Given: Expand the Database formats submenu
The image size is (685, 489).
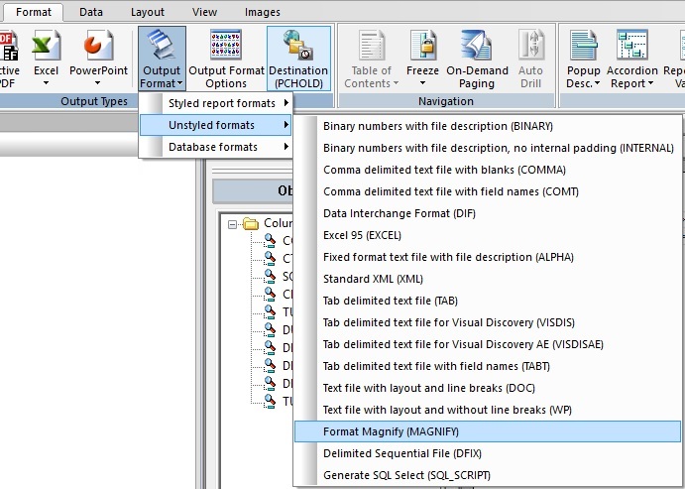Looking at the screenshot, I should coord(216,147).
